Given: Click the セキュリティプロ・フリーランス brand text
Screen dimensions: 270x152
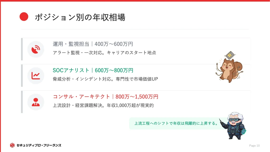Looking at the screenshot, I should tap(39, 145).
